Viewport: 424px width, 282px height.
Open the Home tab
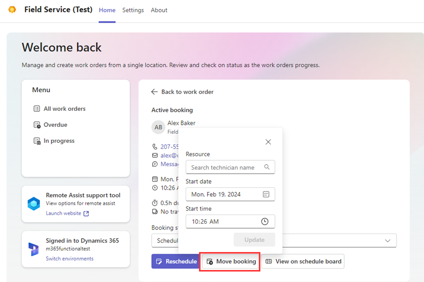click(107, 10)
